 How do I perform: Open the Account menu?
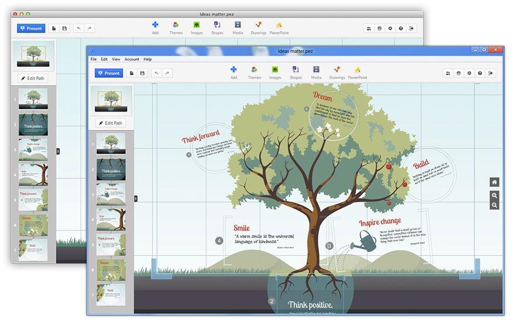point(132,59)
